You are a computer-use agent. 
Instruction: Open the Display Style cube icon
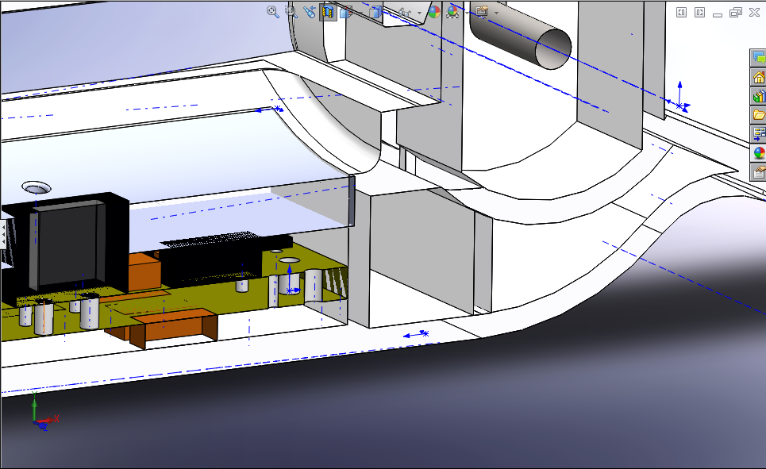[375, 12]
